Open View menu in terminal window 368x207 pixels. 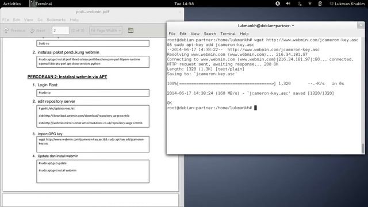[x=195, y=34]
